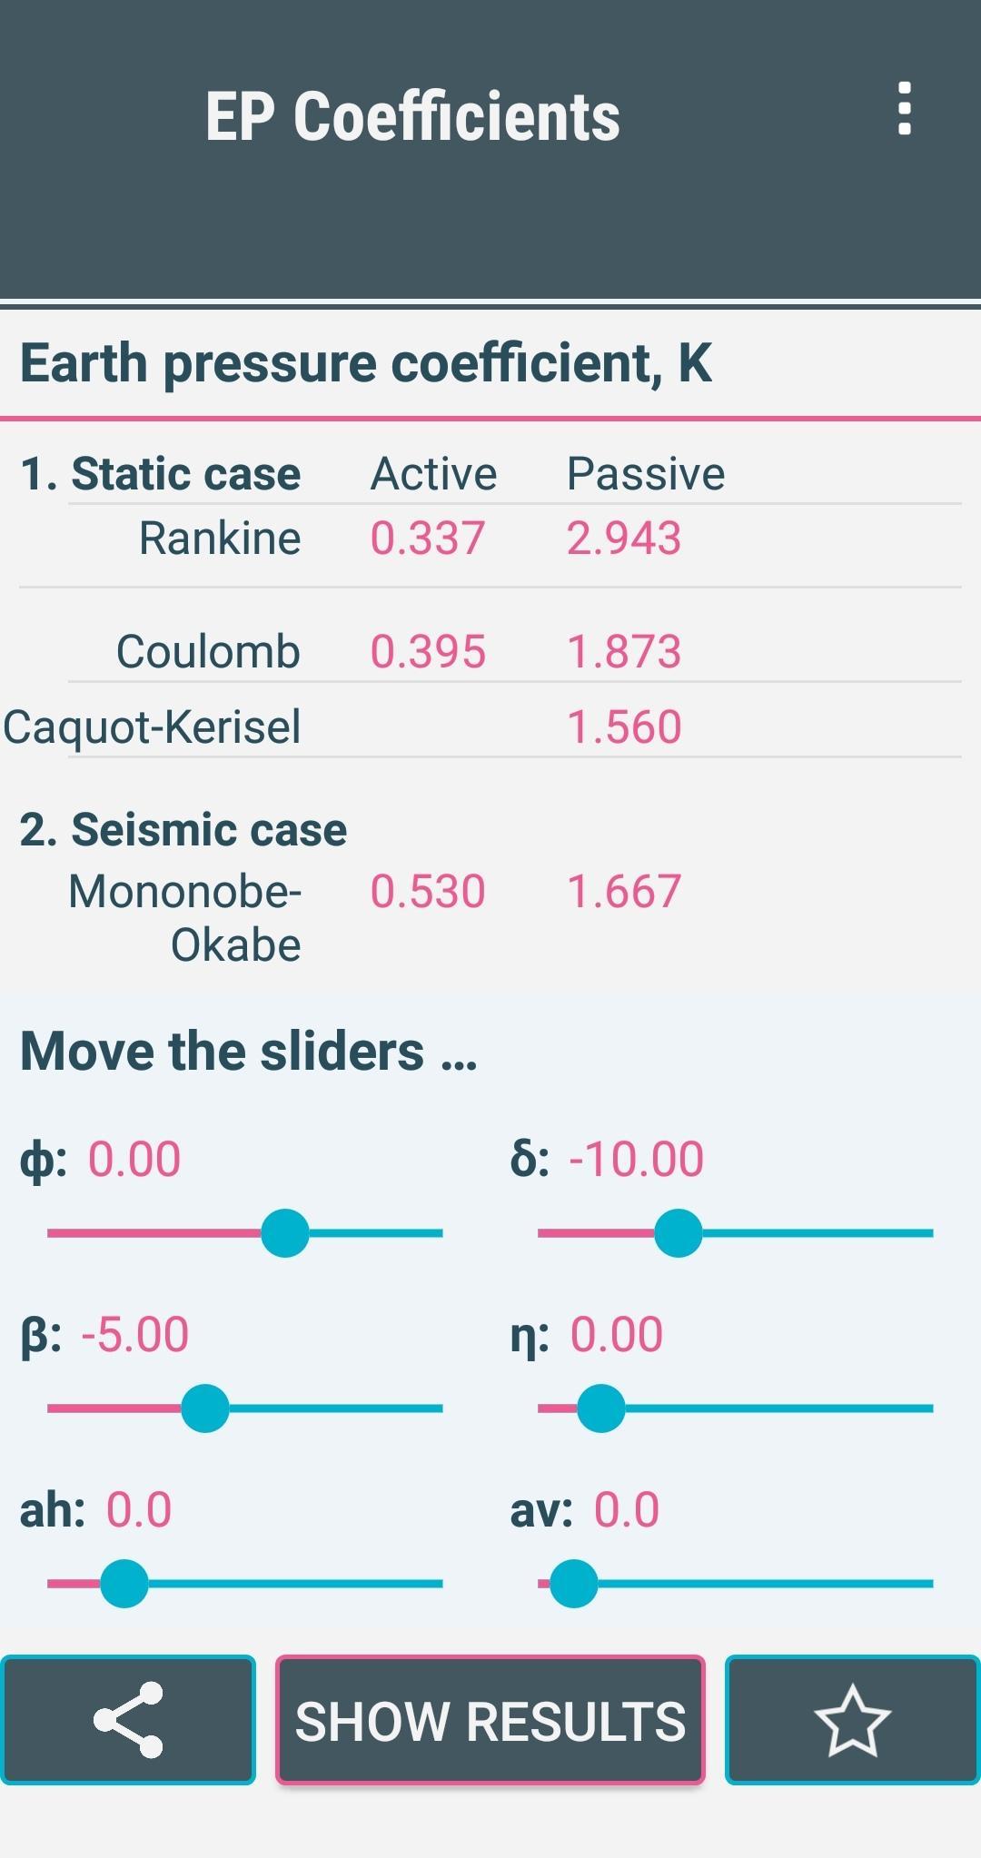This screenshot has width=981, height=1858.
Task: Click the ah slider handle
Action: [124, 1584]
